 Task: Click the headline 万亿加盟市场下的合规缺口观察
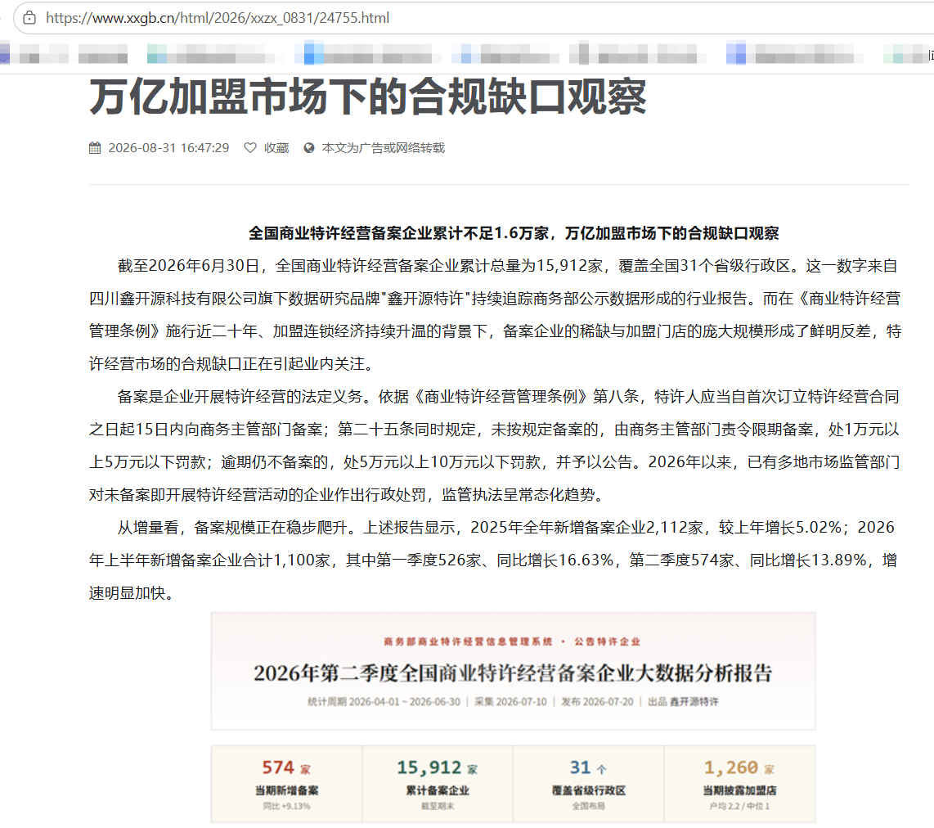[x=367, y=97]
